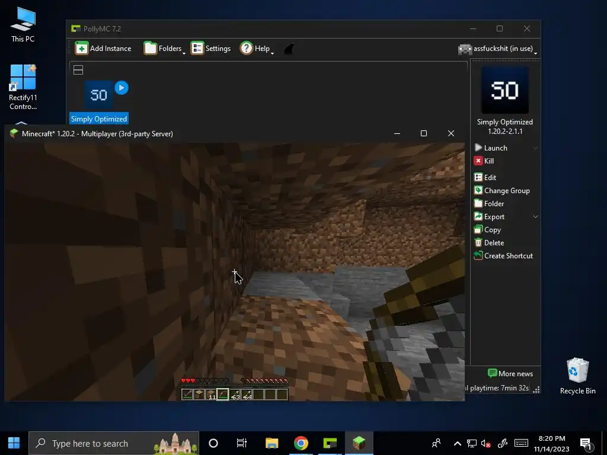This screenshot has height=455, width=607.
Task: Click the large Simply Optimized icon in side panel
Action: point(504,90)
